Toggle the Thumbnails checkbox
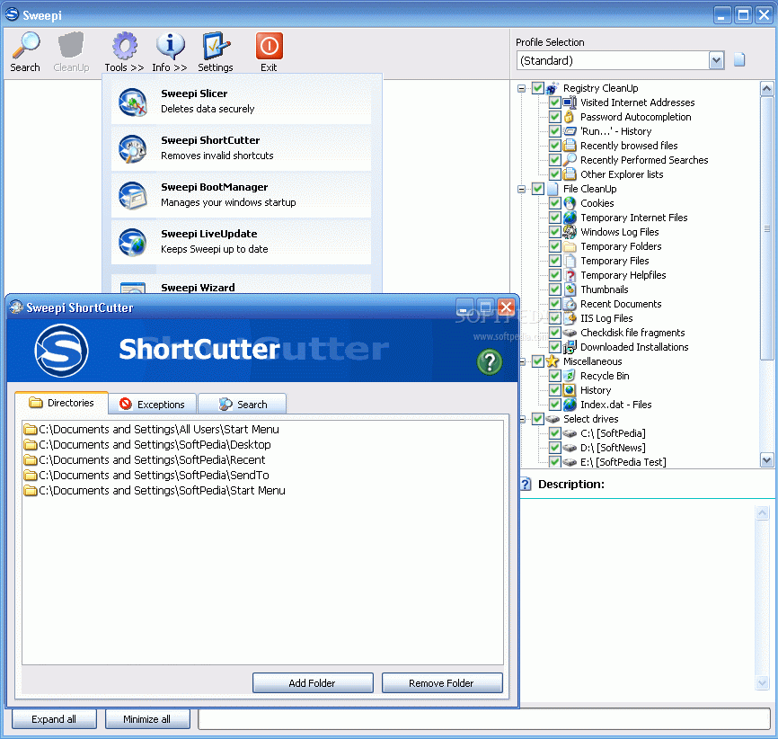The width and height of the screenshot is (778, 739). [x=555, y=290]
